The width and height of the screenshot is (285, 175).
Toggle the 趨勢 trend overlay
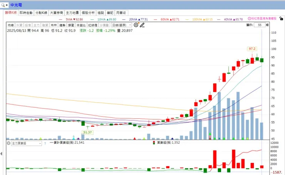coord(62,25)
